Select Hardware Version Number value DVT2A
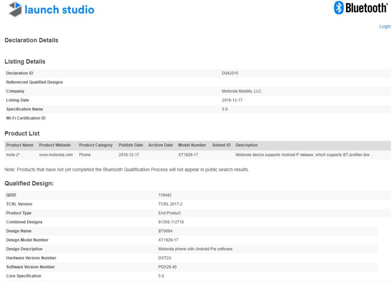This screenshot has width=392, height=282. click(x=165, y=258)
